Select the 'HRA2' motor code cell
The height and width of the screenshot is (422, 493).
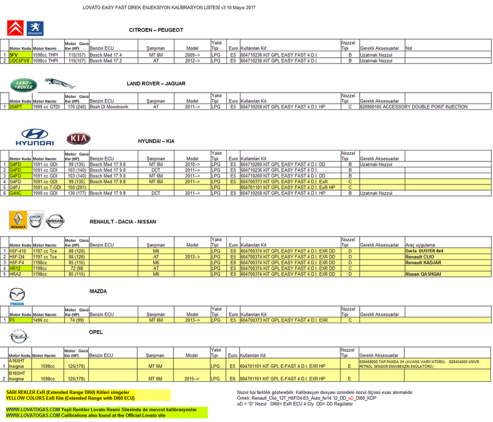21,274
